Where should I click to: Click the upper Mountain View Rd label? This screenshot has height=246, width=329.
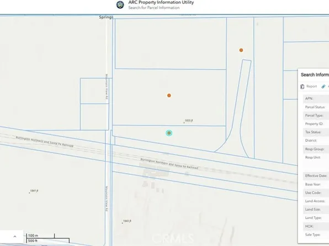107,87
